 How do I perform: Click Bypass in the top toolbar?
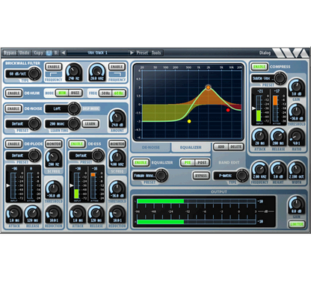(10, 53)
